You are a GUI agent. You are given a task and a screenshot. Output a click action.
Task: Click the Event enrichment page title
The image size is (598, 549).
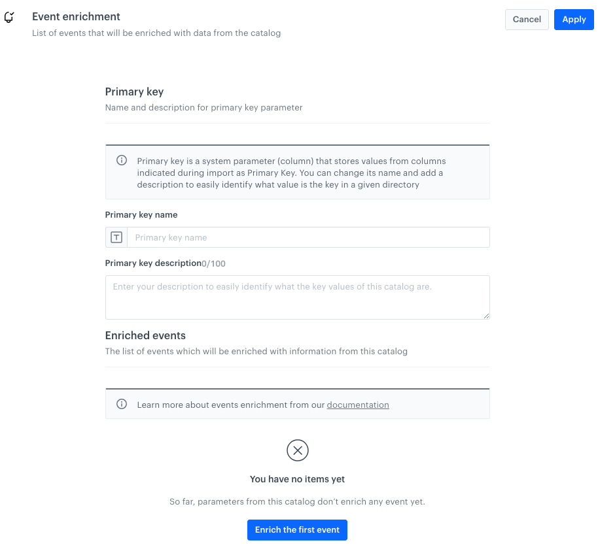click(x=76, y=17)
